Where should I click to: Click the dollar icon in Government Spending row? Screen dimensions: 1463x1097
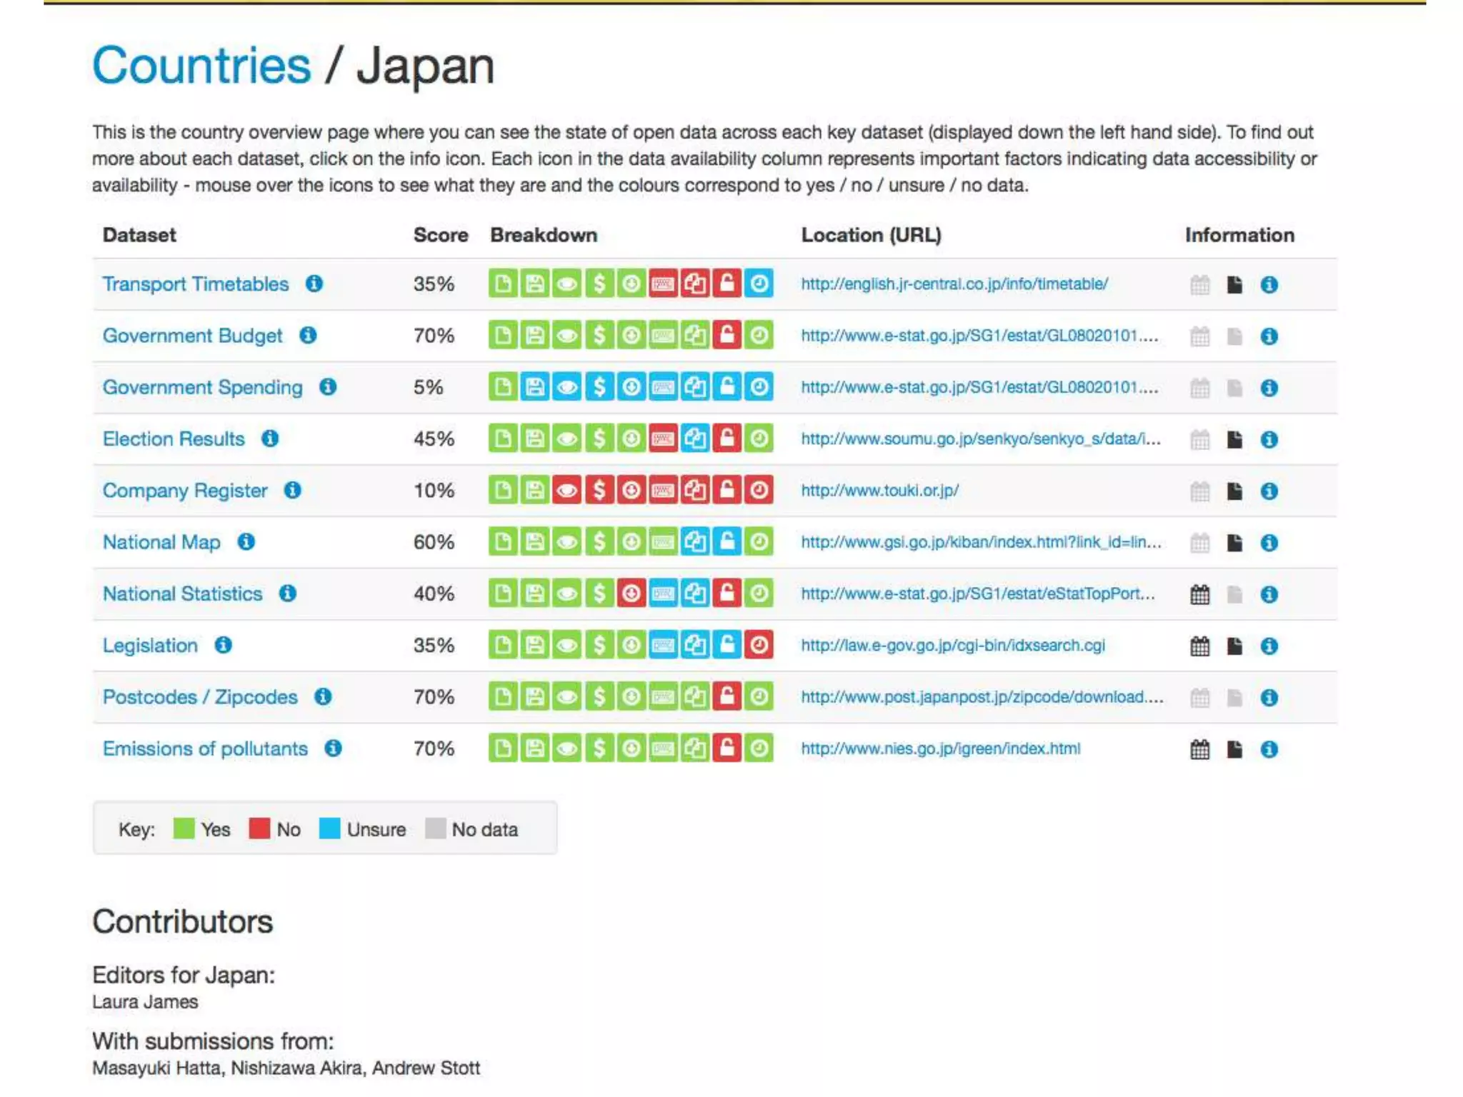pyautogui.click(x=599, y=387)
